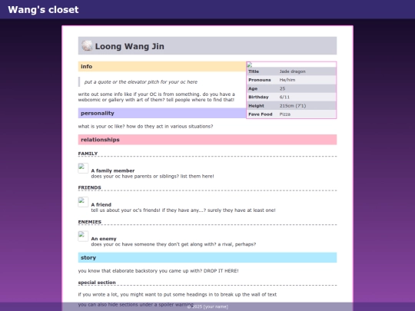Click the Loong Wang Jin heading
This screenshot has width=415, height=311.
(129, 46)
